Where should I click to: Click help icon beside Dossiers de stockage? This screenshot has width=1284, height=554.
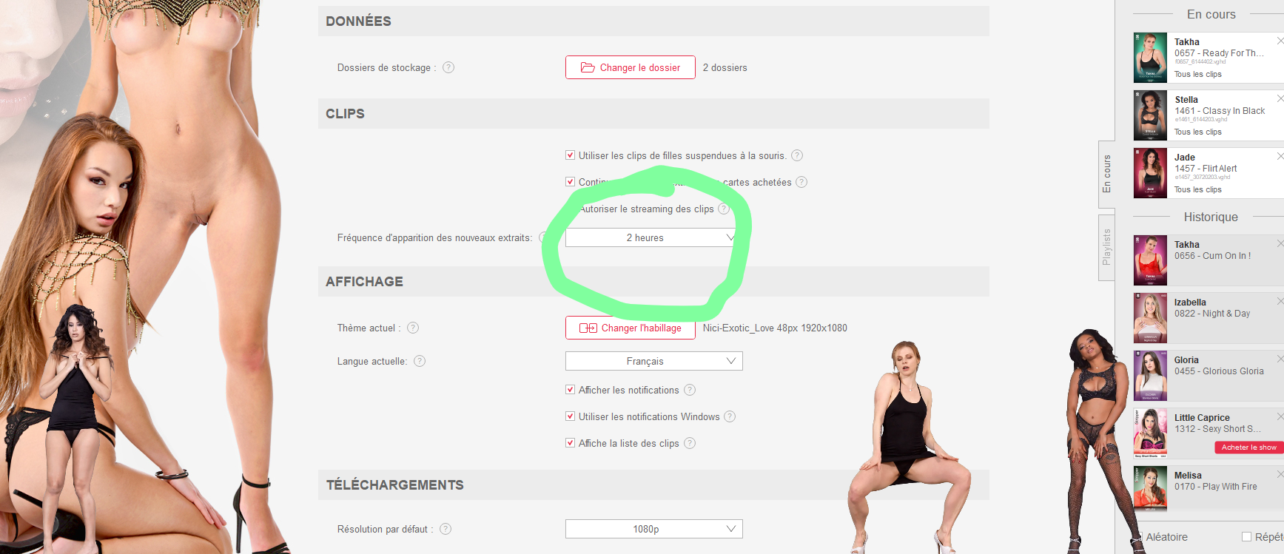tap(448, 67)
